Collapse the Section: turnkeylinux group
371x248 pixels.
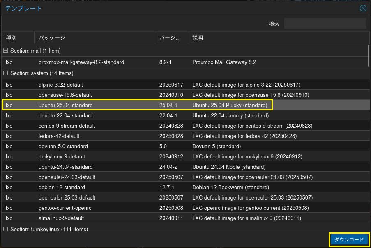tap(5, 229)
